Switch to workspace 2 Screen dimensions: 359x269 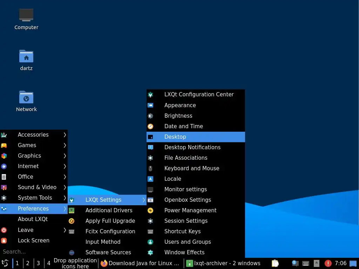pos(28,263)
